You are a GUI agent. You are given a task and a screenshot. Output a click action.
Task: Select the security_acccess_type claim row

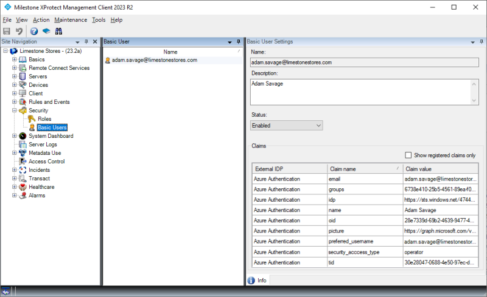click(365, 252)
